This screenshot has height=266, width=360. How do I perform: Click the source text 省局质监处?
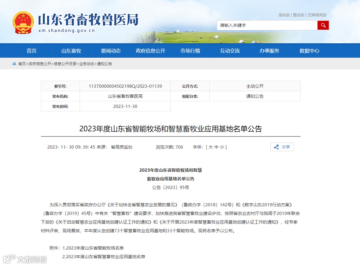coord(122,147)
